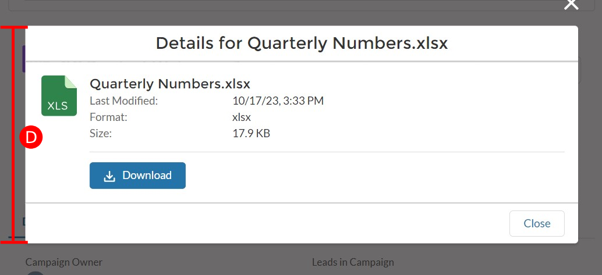
Task: Click the Format label
Action: click(108, 117)
